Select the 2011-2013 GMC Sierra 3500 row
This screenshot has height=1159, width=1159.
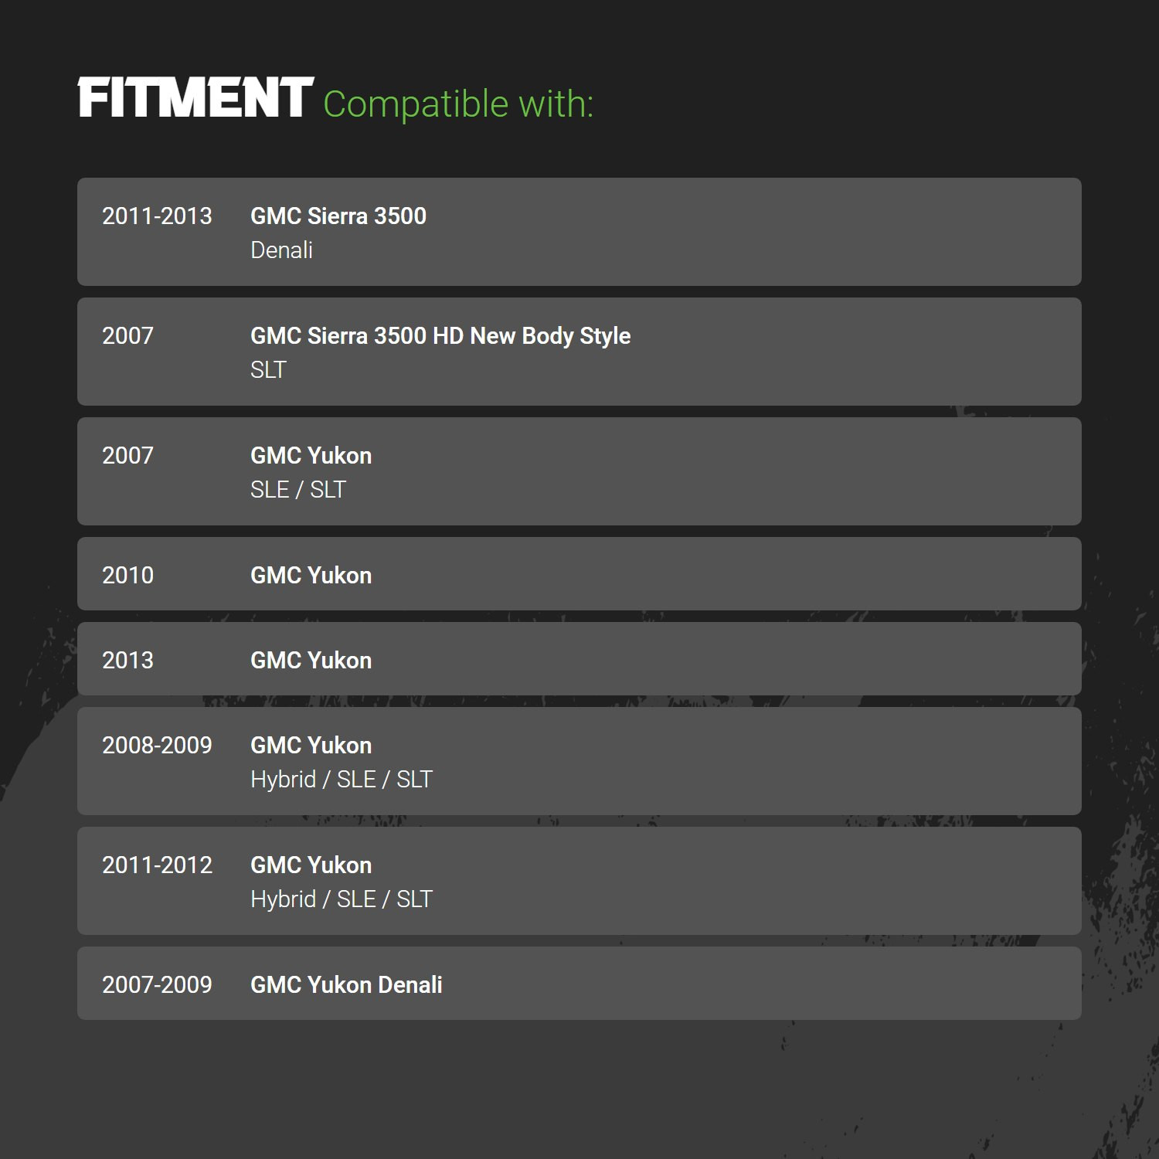tap(579, 232)
